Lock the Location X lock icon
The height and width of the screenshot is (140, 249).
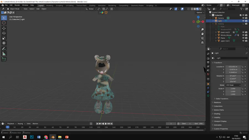pyautogui.click(x=242, y=67)
